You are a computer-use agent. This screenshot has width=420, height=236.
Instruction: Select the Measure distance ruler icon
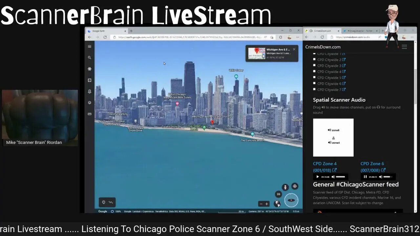click(90, 114)
